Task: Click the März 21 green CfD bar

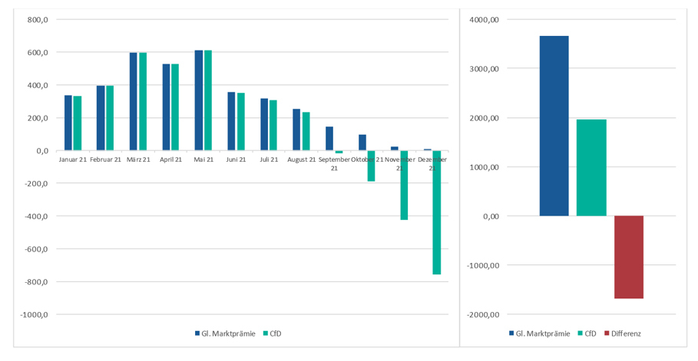Action: pyautogui.click(x=143, y=101)
